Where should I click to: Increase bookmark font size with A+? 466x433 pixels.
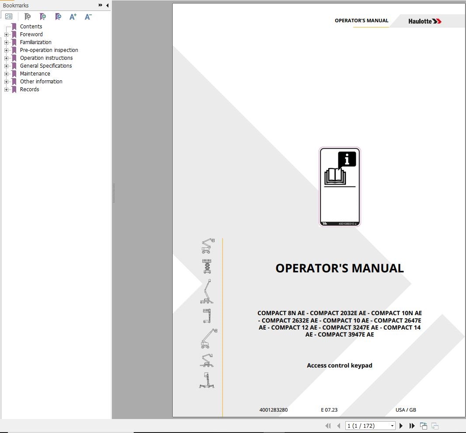73,17
